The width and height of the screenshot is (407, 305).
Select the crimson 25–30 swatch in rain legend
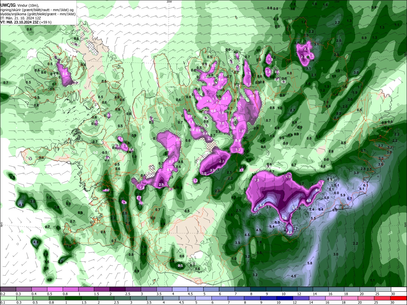382,298
